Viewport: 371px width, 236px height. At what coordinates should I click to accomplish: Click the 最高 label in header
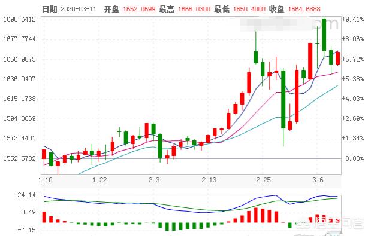(167, 9)
